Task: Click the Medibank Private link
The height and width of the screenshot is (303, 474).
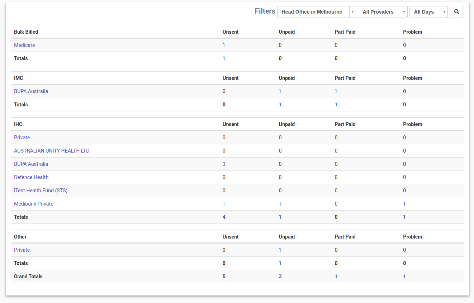Action: point(34,204)
